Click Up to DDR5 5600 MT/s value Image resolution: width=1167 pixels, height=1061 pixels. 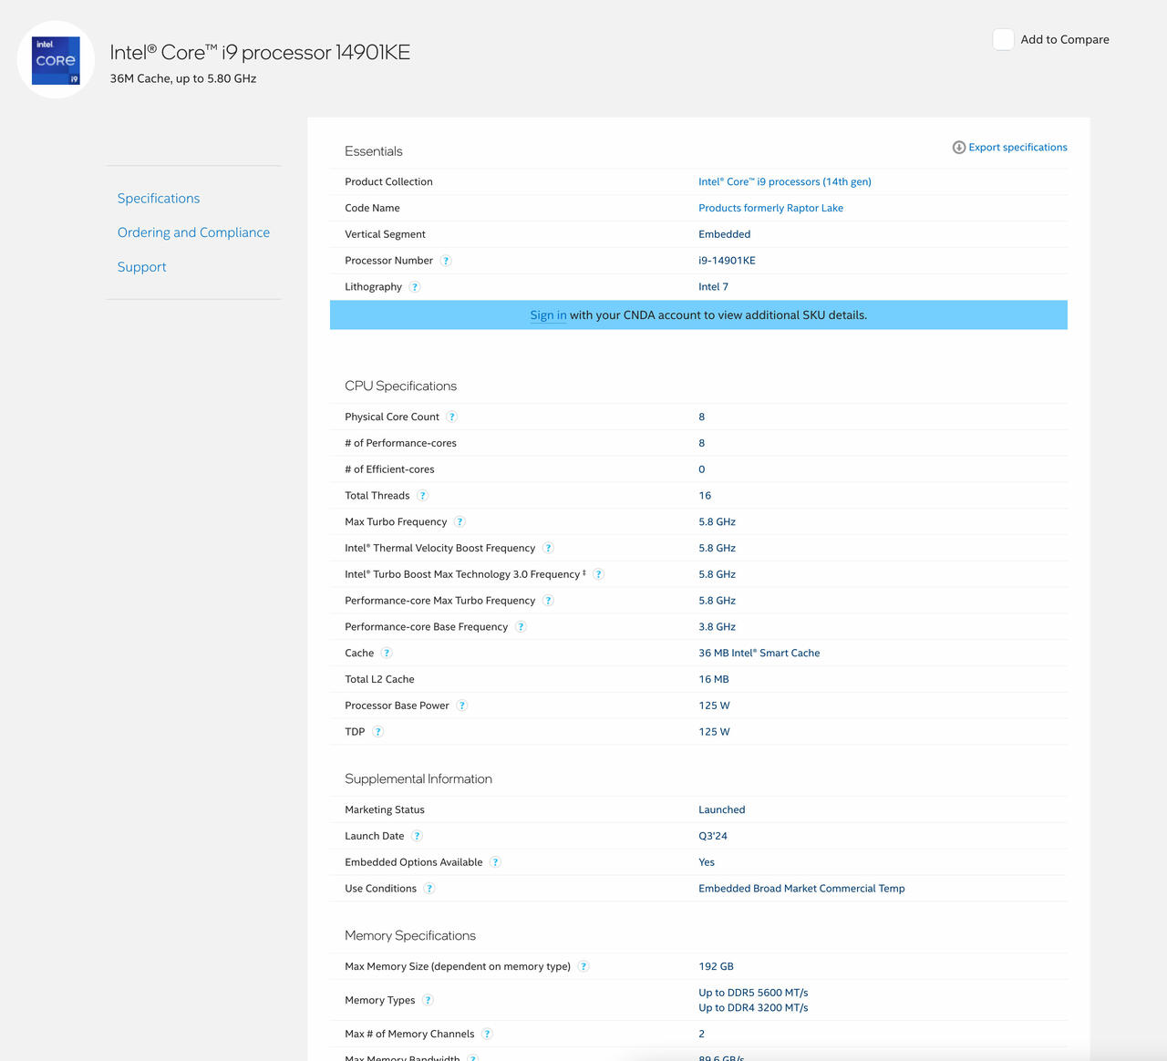click(x=753, y=994)
